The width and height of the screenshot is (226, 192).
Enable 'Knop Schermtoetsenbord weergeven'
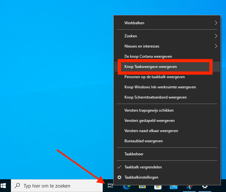[155, 97]
